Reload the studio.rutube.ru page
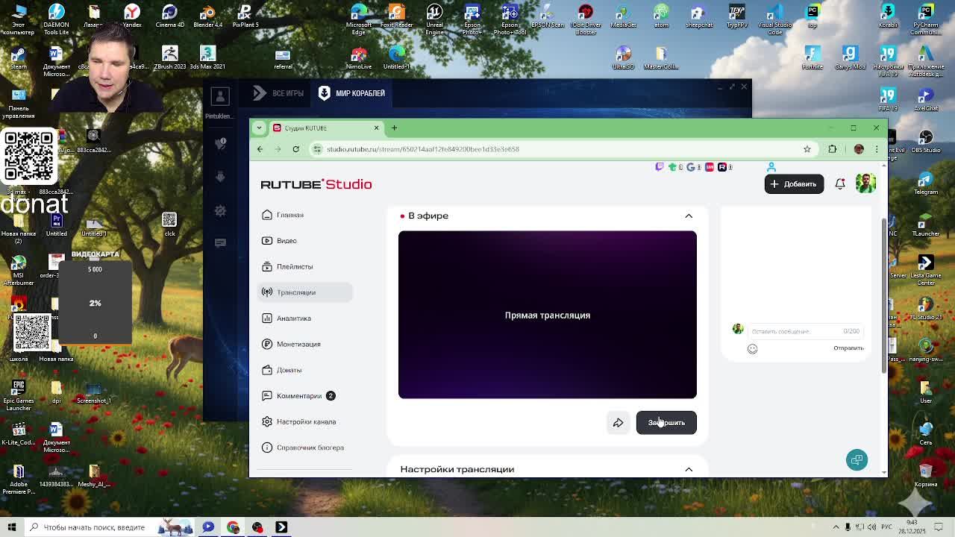This screenshot has width=955, height=537. click(295, 149)
